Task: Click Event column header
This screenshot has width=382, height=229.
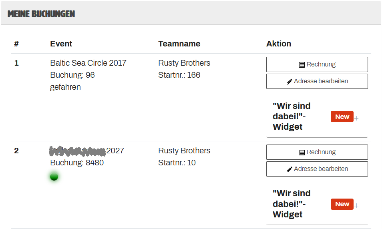Action: (61, 44)
